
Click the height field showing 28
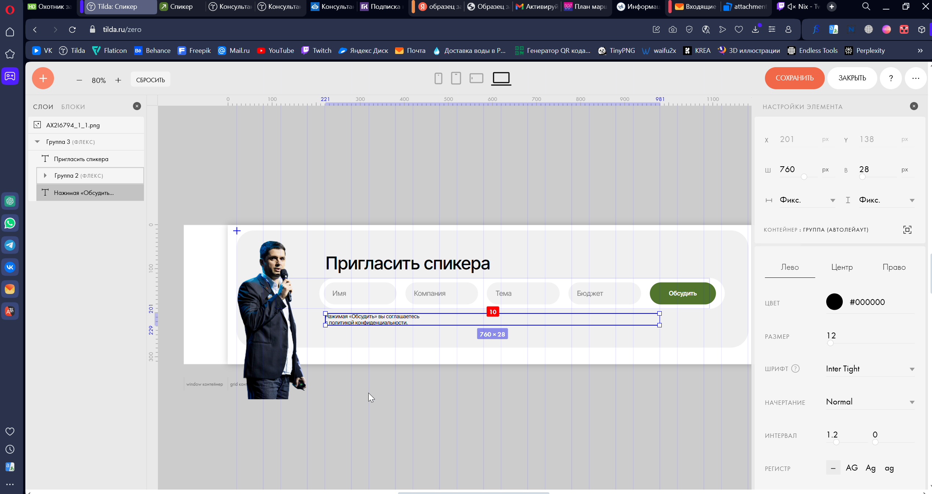tap(877, 169)
